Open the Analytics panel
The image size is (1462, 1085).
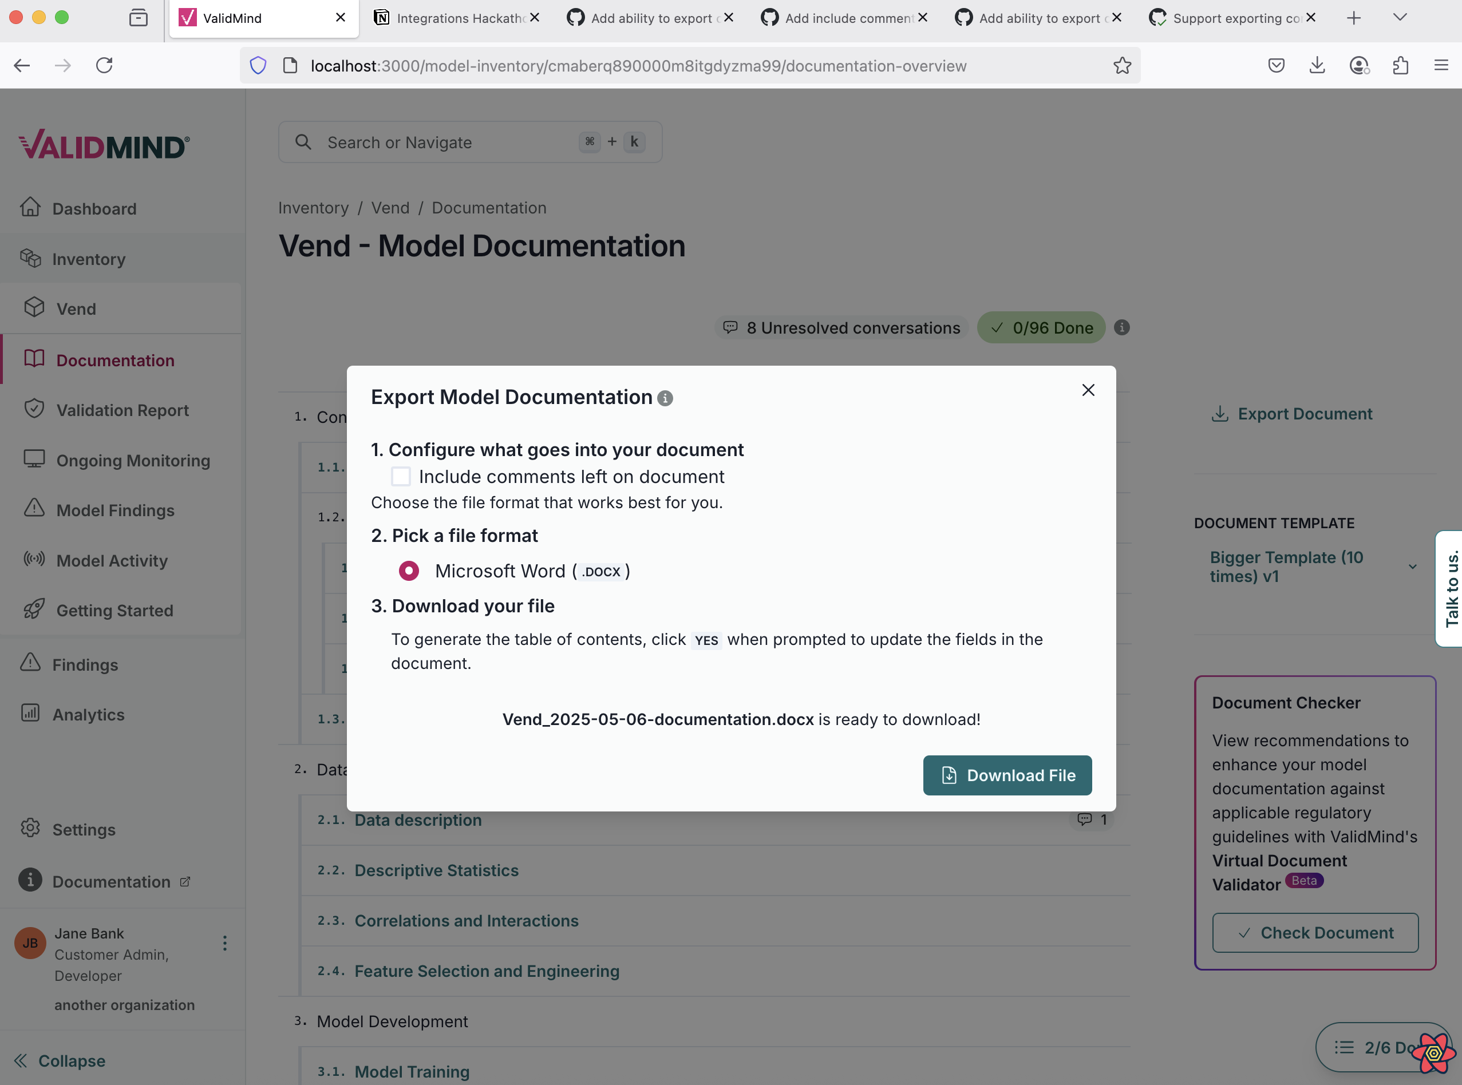click(x=87, y=714)
